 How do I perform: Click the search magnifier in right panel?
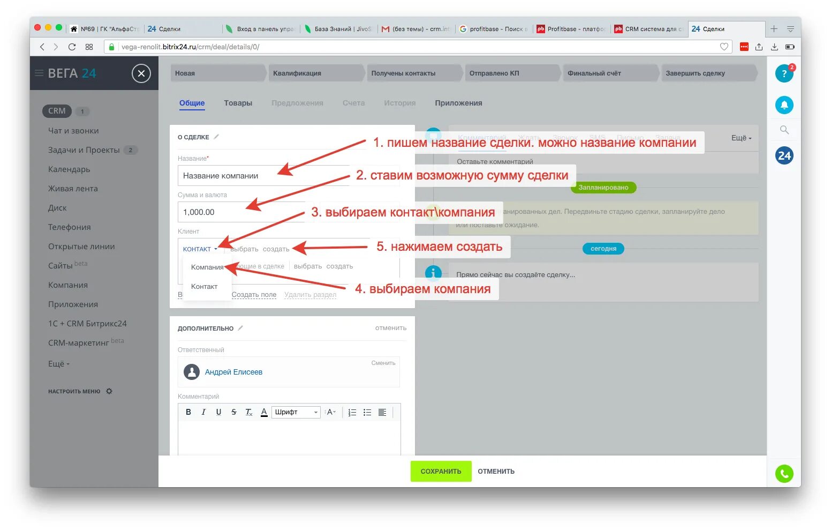coord(784,130)
